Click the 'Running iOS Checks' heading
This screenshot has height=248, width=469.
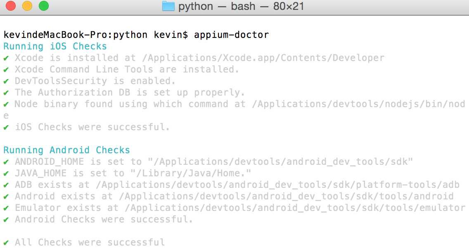coord(55,46)
